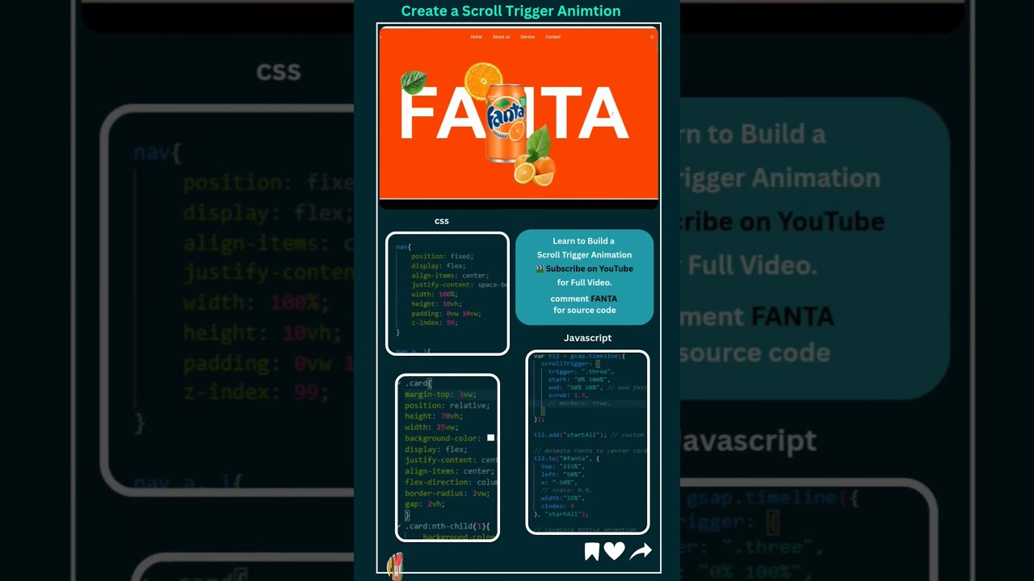The image size is (1034, 581).
Task: Click 'for Full Video.' text
Action: point(584,282)
